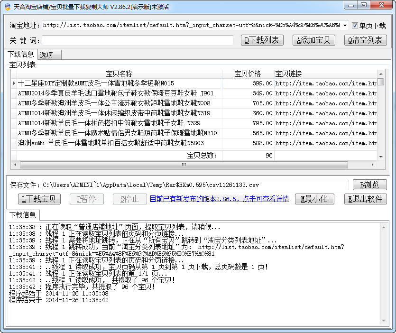Open the version 2.86.5 update link
The image size is (396, 333).
tap(215, 199)
